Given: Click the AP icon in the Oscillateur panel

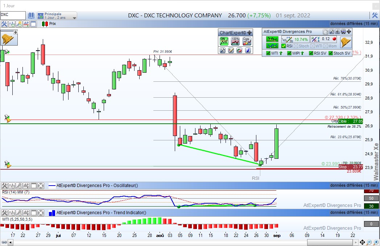Looking at the screenshot, I should (x=26, y=186).
